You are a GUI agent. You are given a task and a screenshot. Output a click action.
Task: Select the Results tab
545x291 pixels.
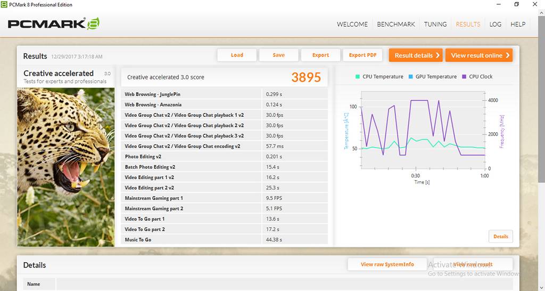[468, 24]
